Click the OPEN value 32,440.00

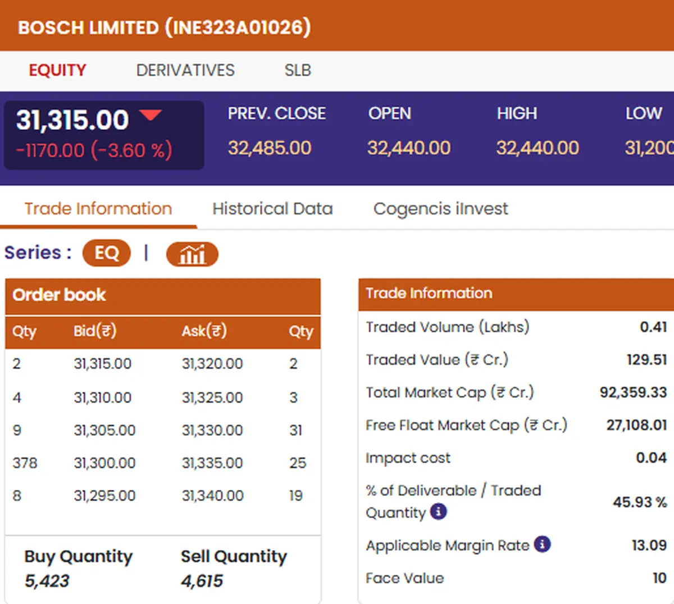(x=409, y=148)
